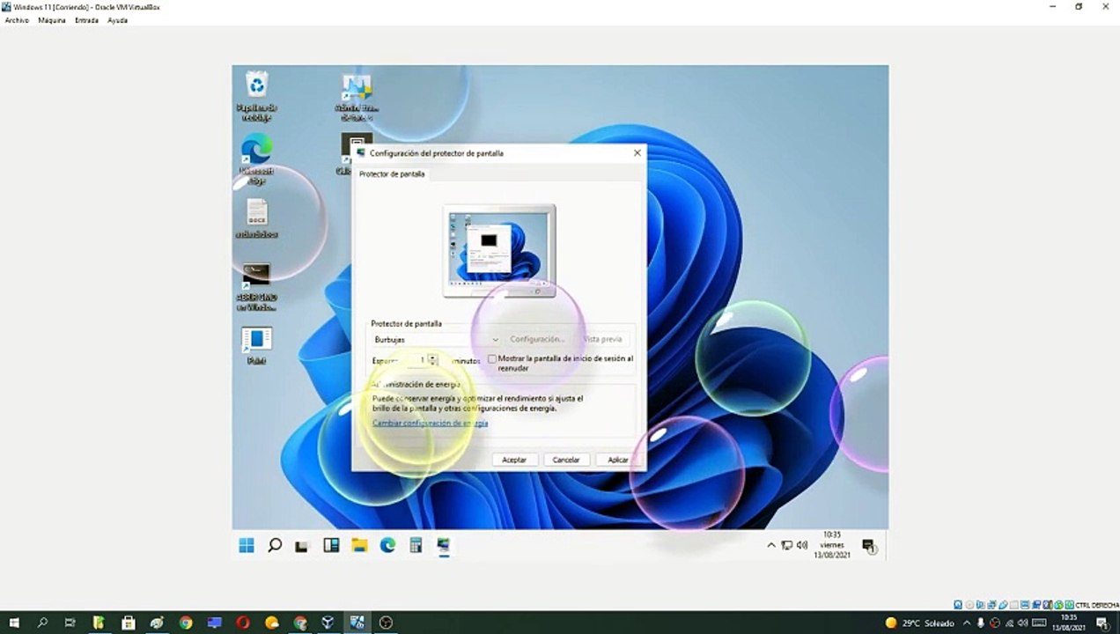Show hidden tray icons in guest taskbar
1120x634 pixels.
[771, 545]
